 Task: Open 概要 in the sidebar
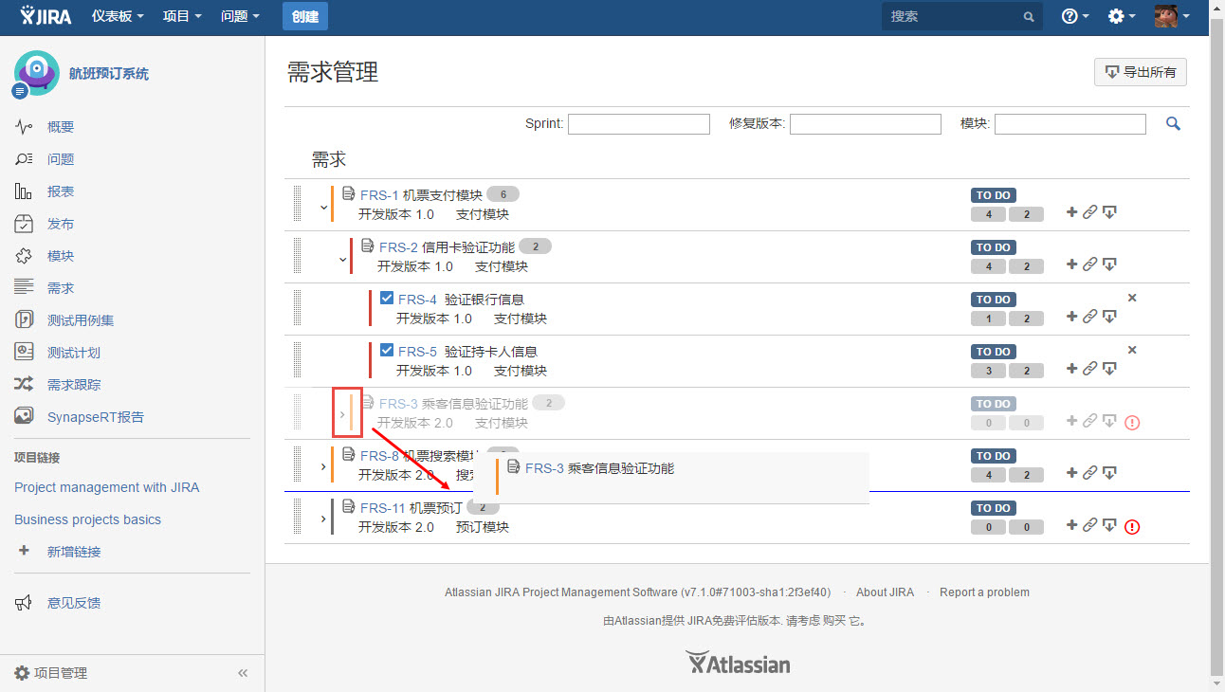click(x=61, y=127)
